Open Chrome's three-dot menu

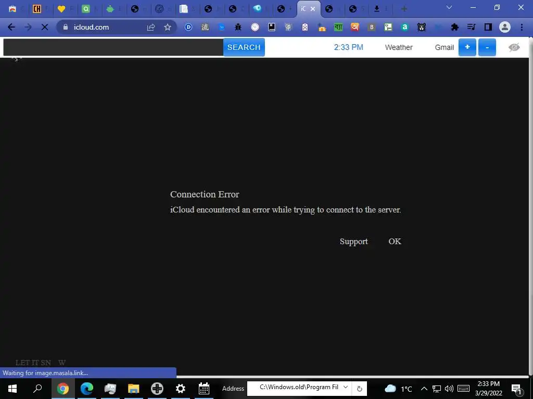pyautogui.click(x=522, y=27)
